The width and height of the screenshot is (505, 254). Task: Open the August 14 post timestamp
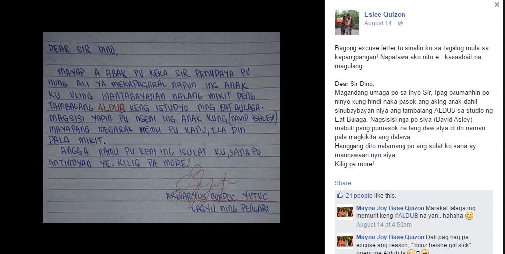378,23
